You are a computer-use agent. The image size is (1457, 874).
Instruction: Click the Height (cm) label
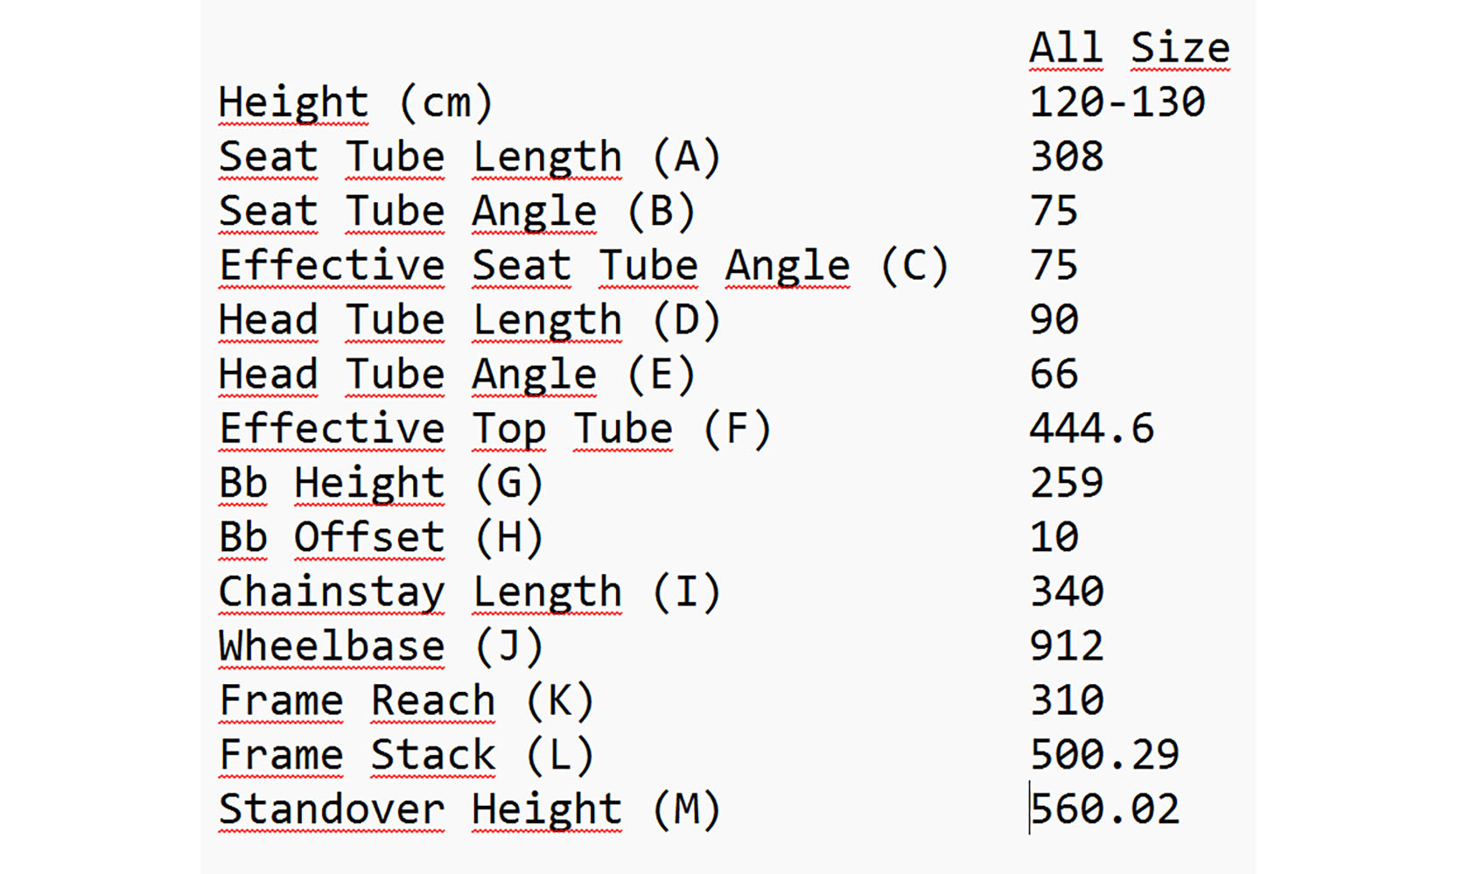pyautogui.click(x=355, y=102)
